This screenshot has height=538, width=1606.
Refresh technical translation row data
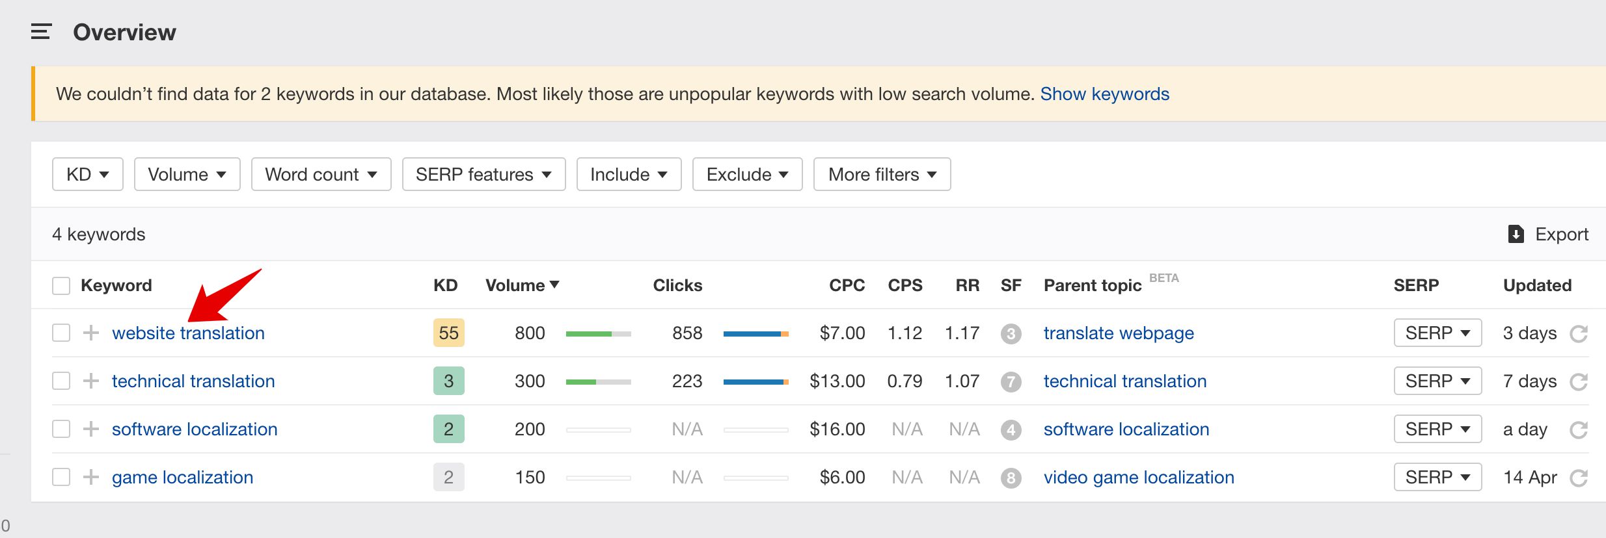click(x=1579, y=381)
